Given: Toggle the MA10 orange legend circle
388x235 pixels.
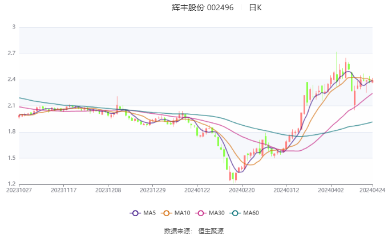Looking at the screenshot, I should pyautogui.click(x=167, y=213).
